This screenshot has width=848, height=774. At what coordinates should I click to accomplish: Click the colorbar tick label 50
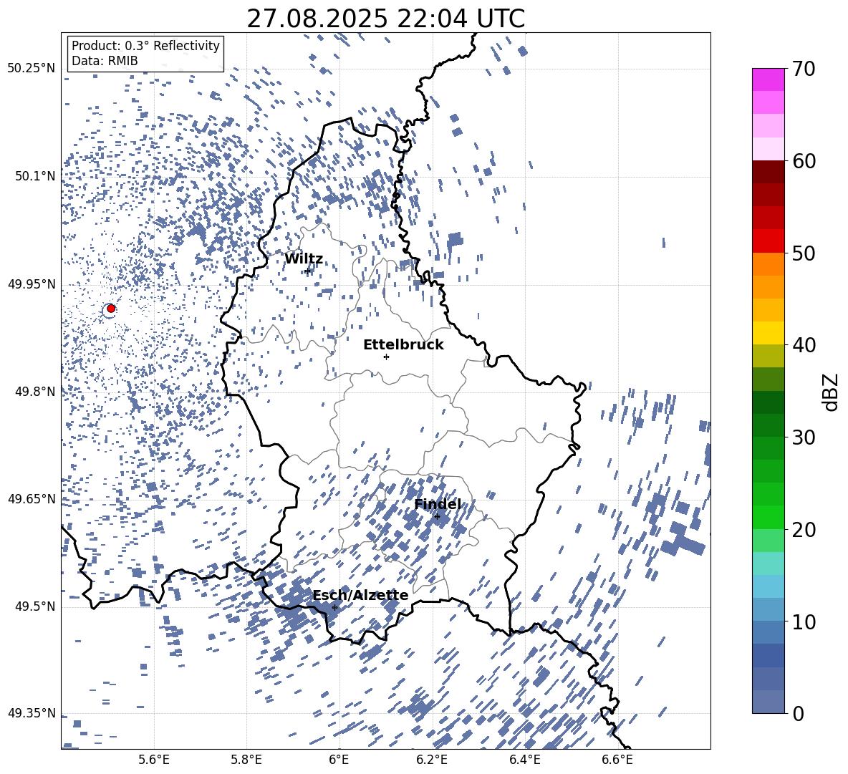tap(804, 253)
